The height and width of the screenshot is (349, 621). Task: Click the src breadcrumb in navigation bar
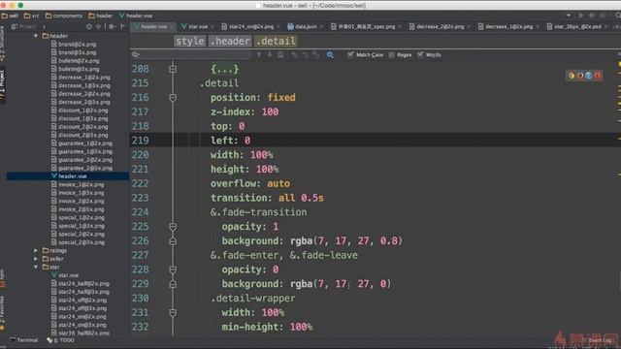[x=32, y=16]
